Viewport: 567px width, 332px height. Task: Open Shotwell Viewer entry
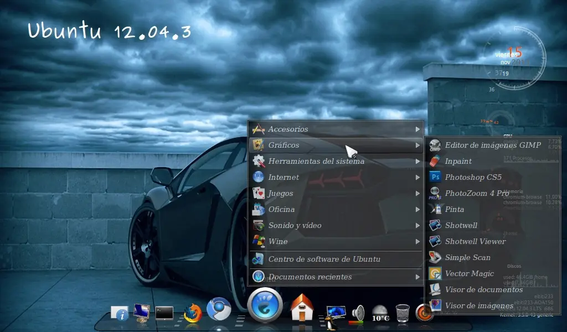coord(493,241)
